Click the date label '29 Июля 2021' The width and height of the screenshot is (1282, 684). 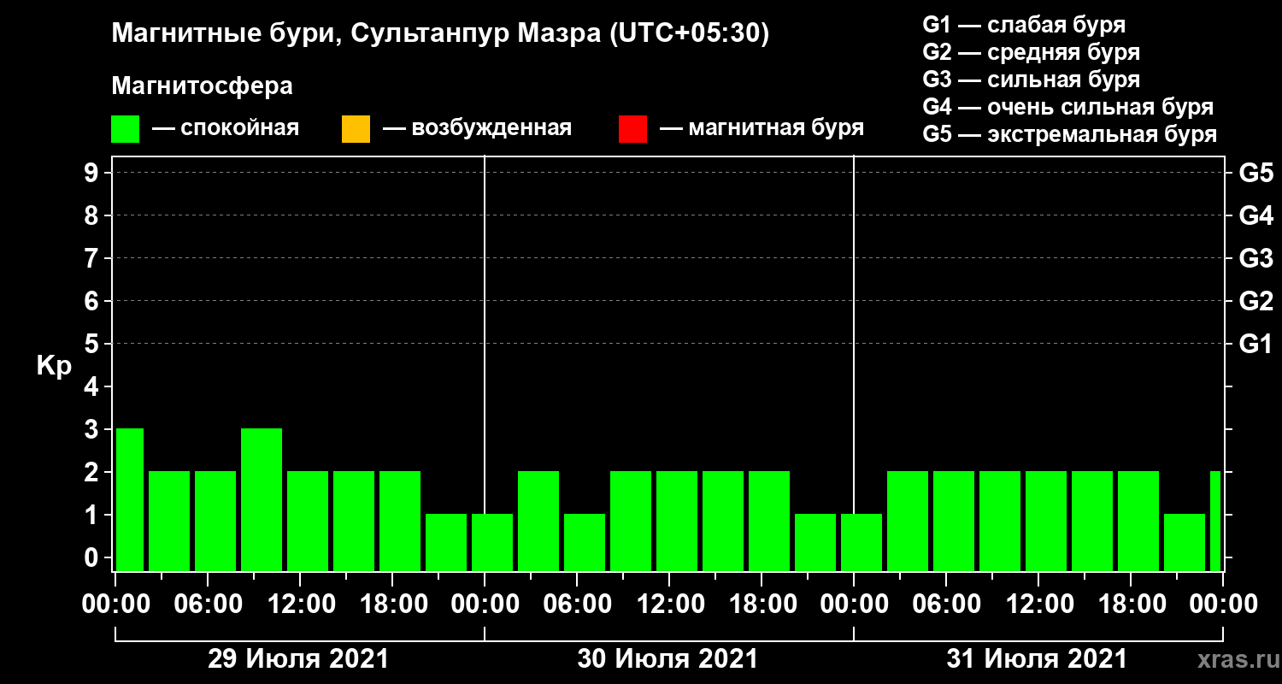point(298,659)
